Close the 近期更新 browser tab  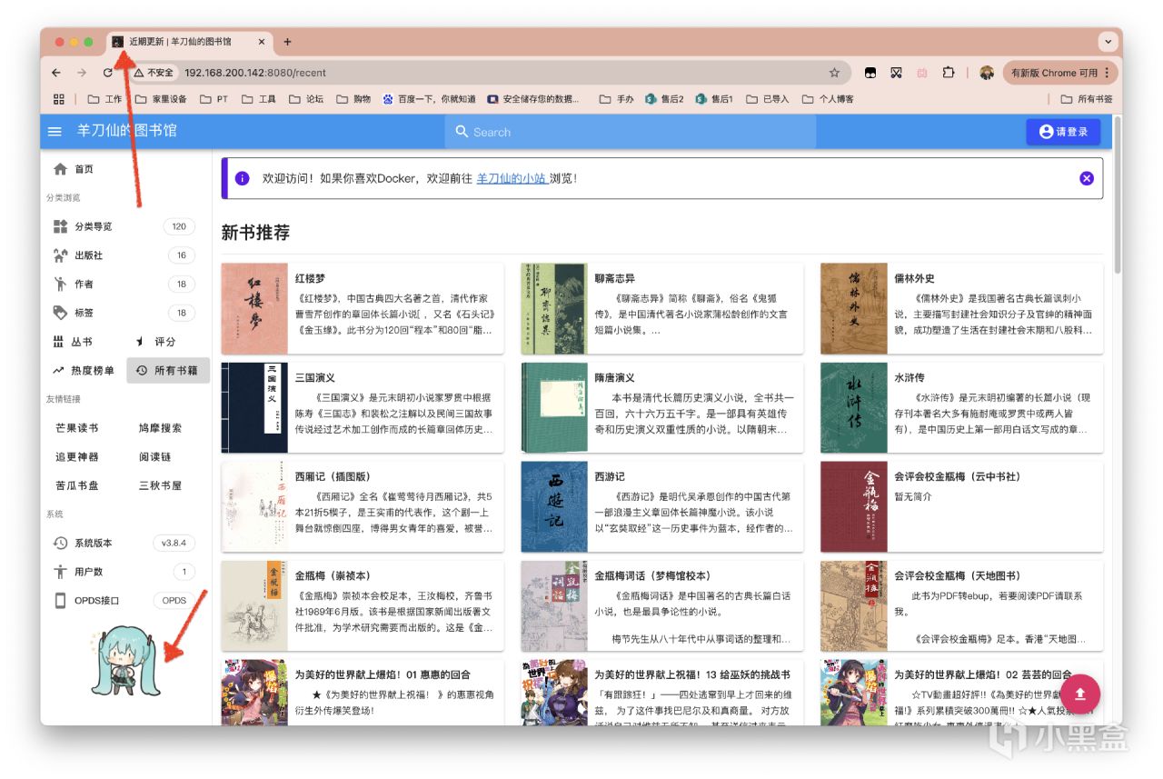(x=262, y=42)
